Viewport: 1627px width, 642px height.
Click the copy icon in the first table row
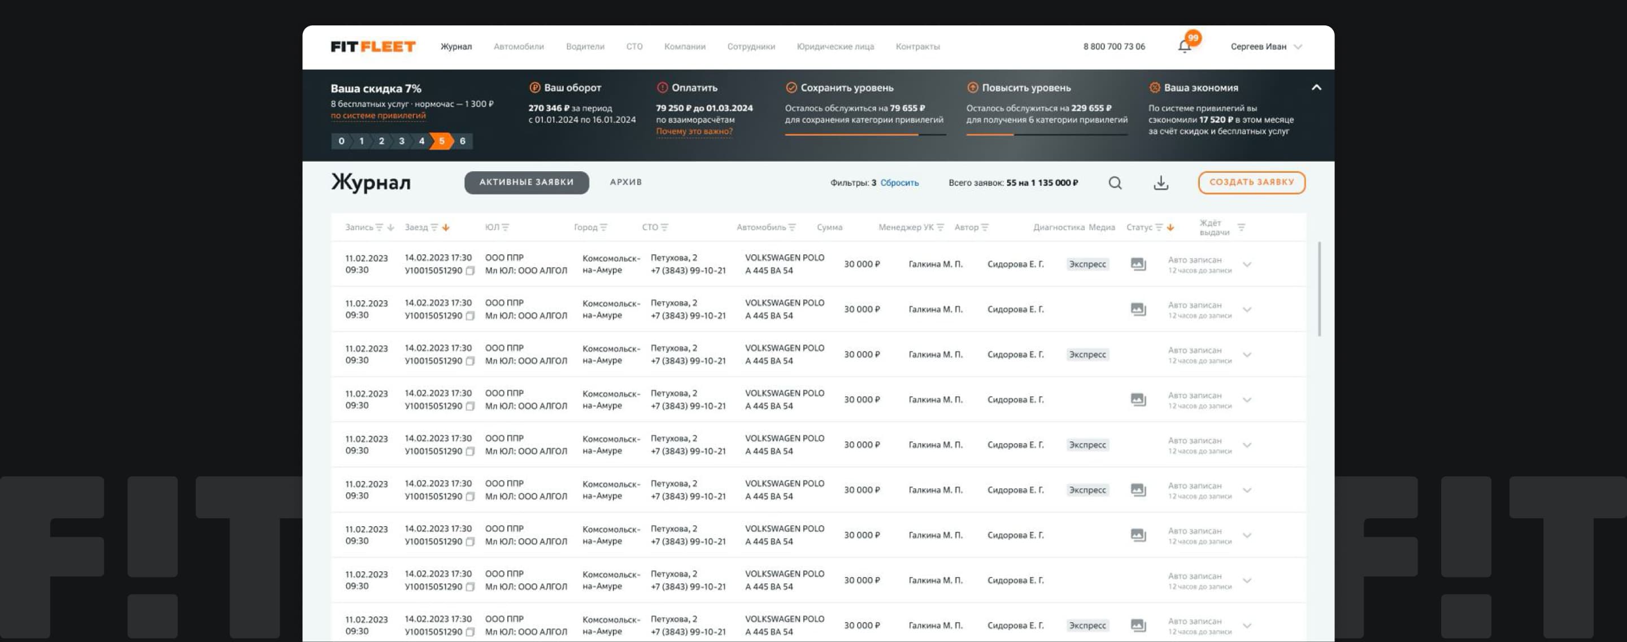pyautogui.click(x=469, y=271)
